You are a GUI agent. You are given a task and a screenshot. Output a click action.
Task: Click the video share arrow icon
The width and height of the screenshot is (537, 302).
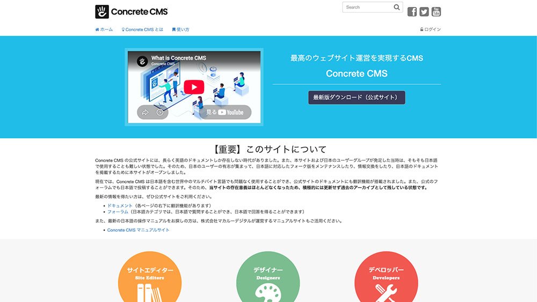(x=145, y=112)
